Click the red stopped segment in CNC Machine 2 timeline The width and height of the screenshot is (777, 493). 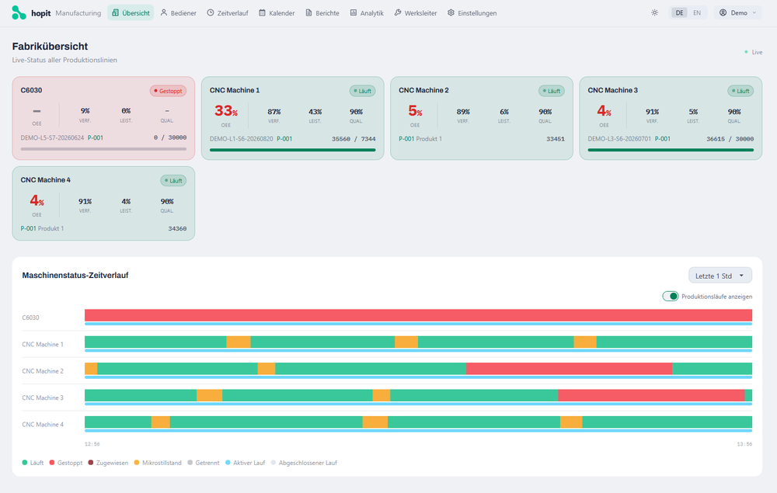pyautogui.click(x=569, y=369)
